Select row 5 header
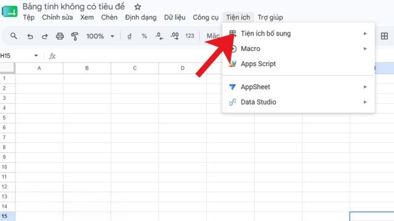Viewport: 394px width, 221px height. (x=7, y=118)
